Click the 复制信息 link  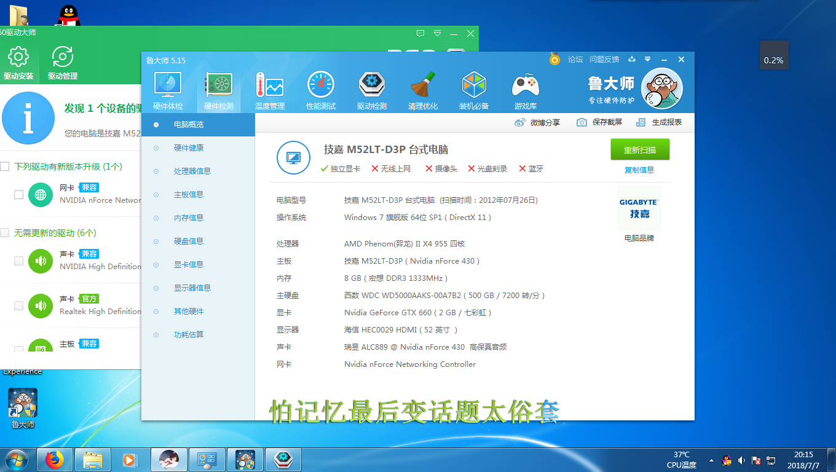coord(639,170)
